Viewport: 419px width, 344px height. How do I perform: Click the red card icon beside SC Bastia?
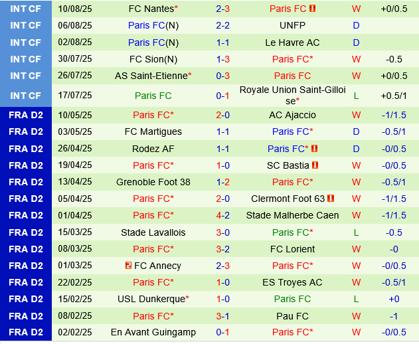click(x=315, y=165)
